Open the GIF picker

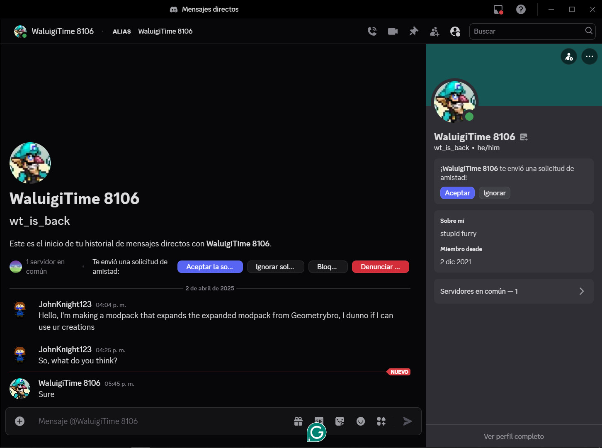coord(319,420)
